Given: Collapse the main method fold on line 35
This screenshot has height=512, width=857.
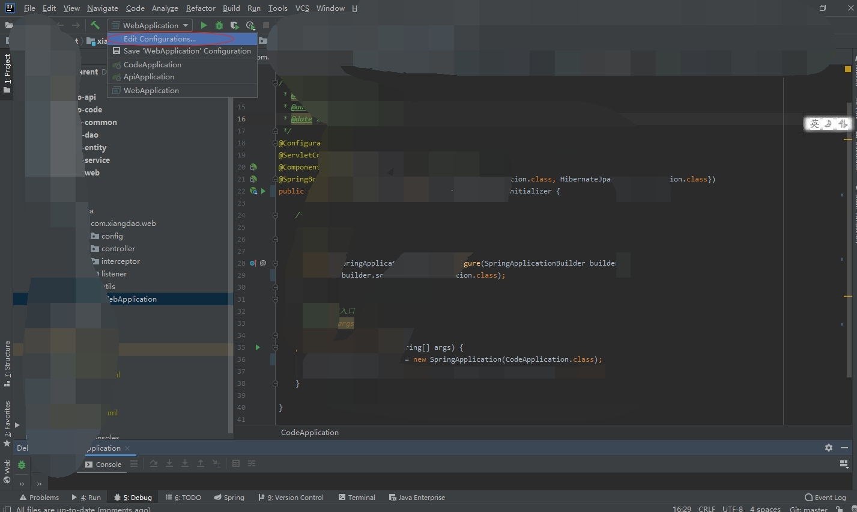Looking at the screenshot, I should pos(275,347).
